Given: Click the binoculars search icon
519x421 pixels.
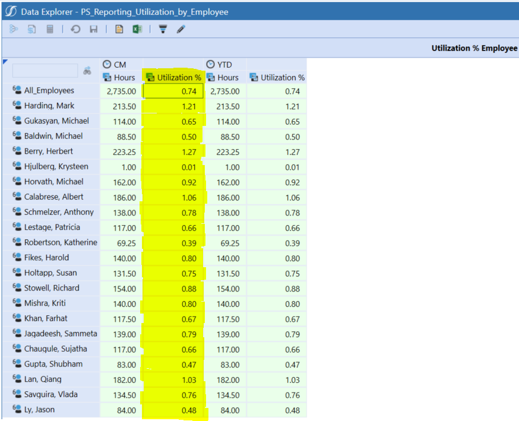Looking at the screenshot, I should click(87, 70).
